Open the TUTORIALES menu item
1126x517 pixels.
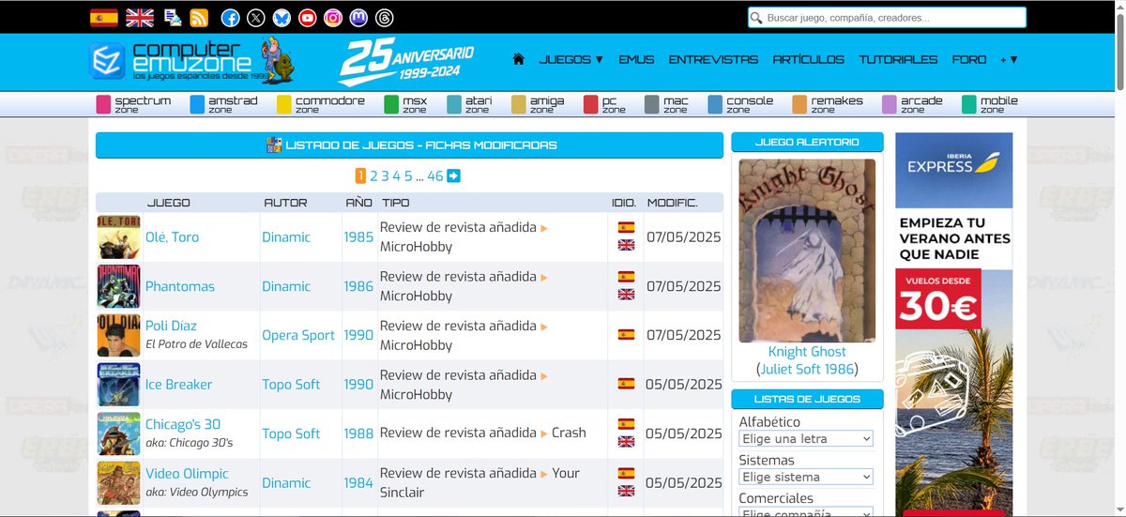pos(898,59)
